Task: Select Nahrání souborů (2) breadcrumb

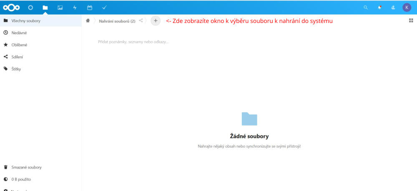Action: pos(117,21)
